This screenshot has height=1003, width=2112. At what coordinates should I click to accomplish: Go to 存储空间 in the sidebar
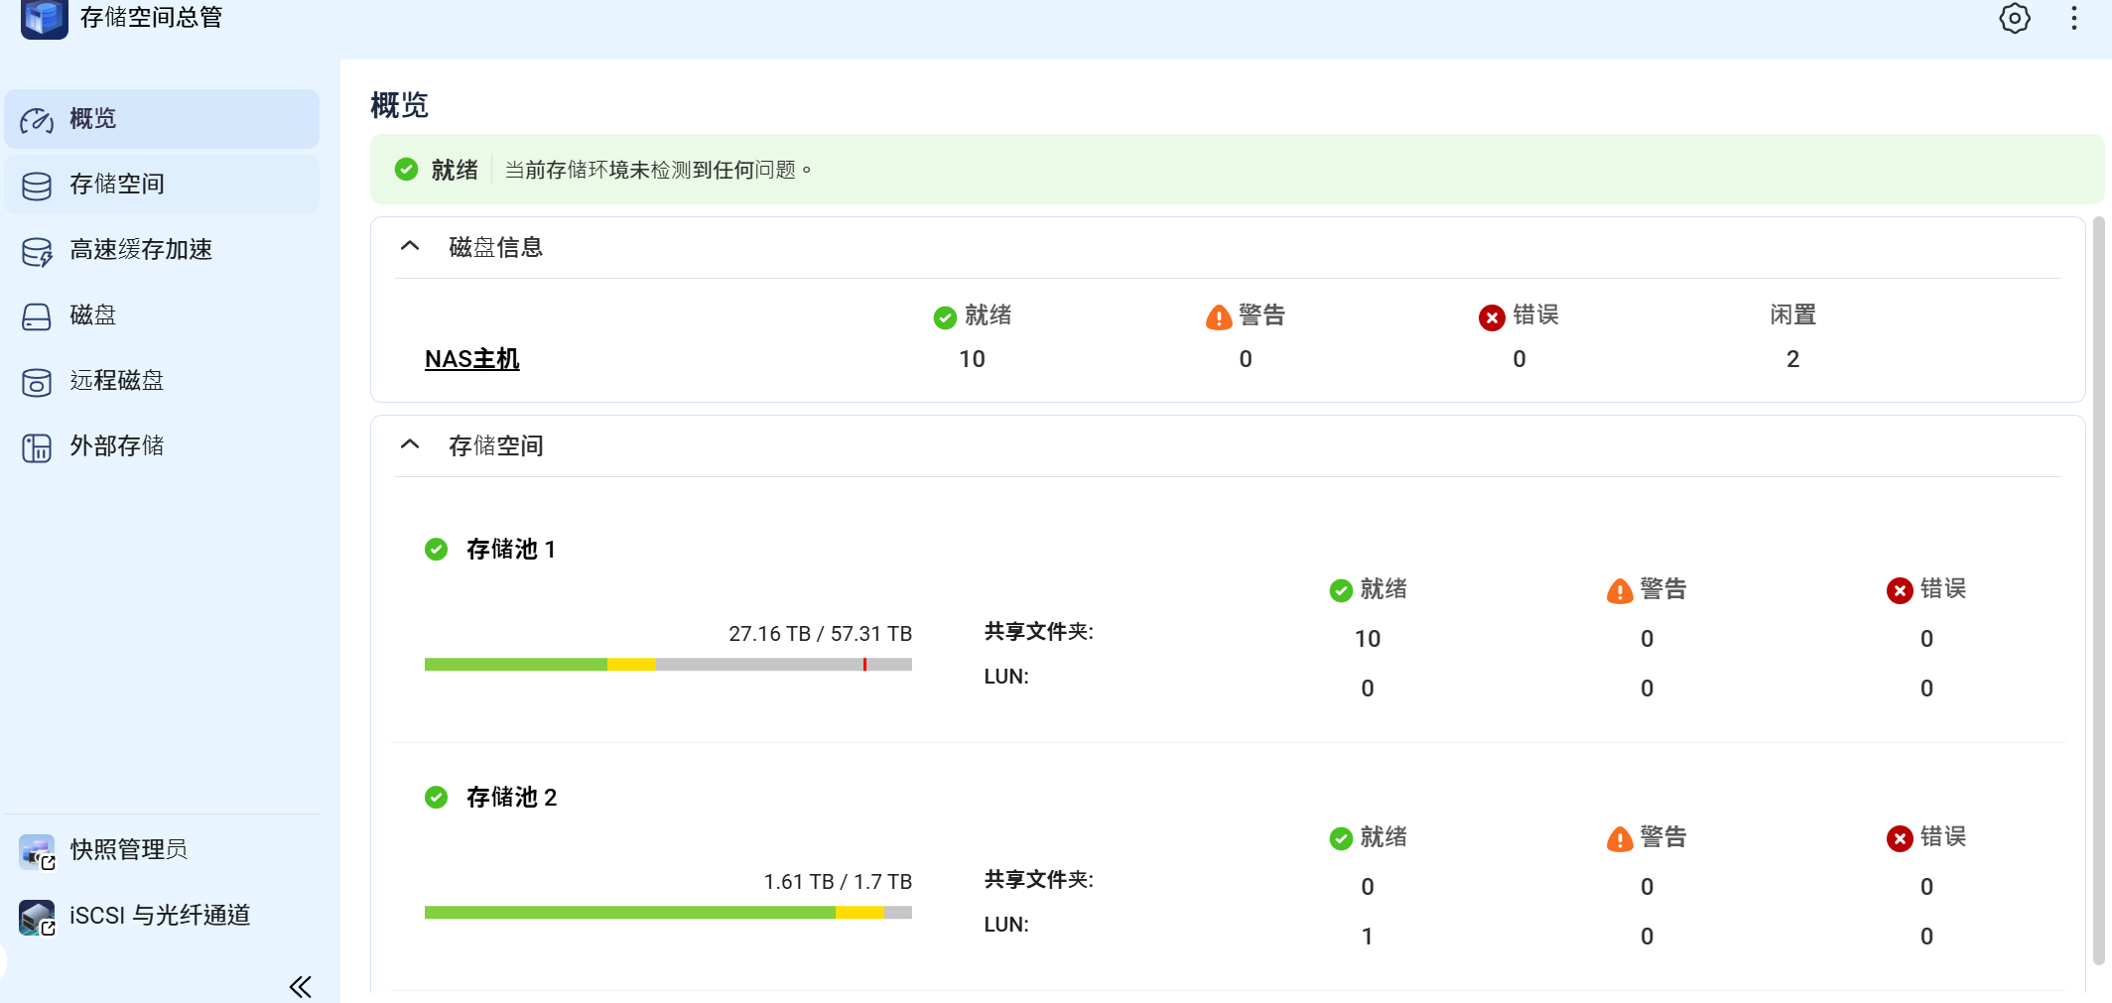116,185
